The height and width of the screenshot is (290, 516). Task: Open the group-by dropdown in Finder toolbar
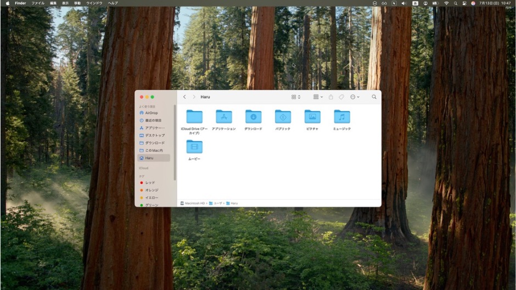point(318,97)
